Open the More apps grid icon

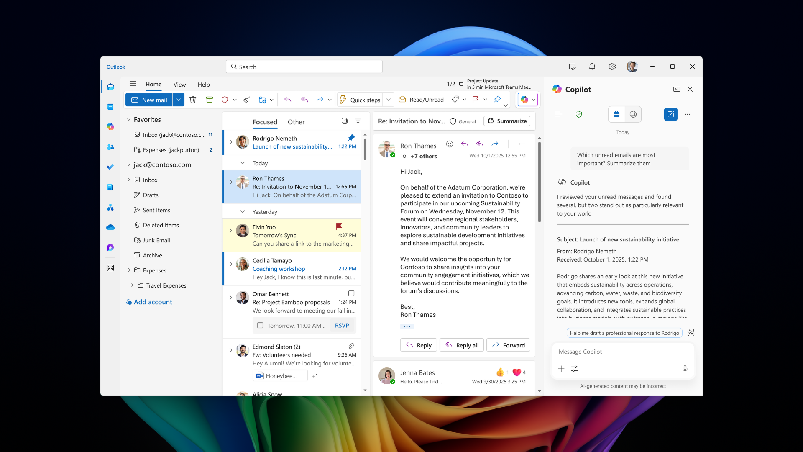110,268
